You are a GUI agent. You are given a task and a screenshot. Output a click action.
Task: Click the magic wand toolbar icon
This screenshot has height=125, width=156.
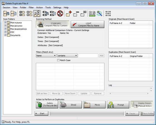tap(99, 13)
